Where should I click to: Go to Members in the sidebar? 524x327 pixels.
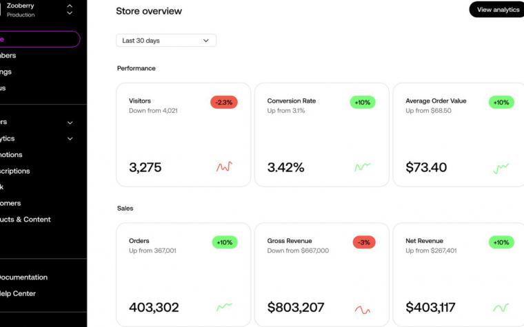pyautogui.click(x=8, y=55)
